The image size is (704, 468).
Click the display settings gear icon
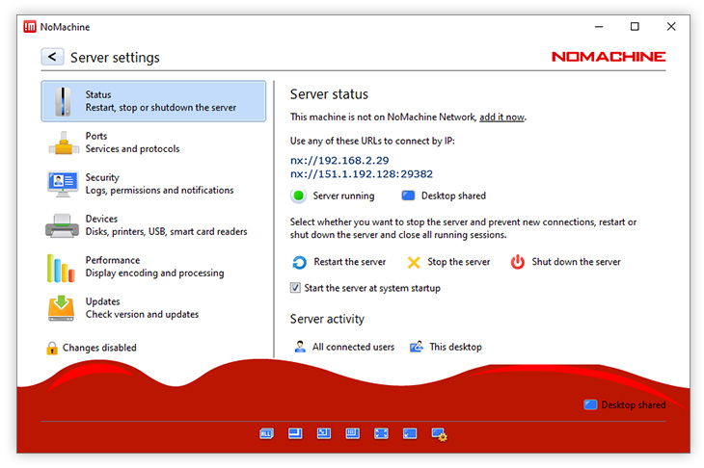(x=439, y=434)
